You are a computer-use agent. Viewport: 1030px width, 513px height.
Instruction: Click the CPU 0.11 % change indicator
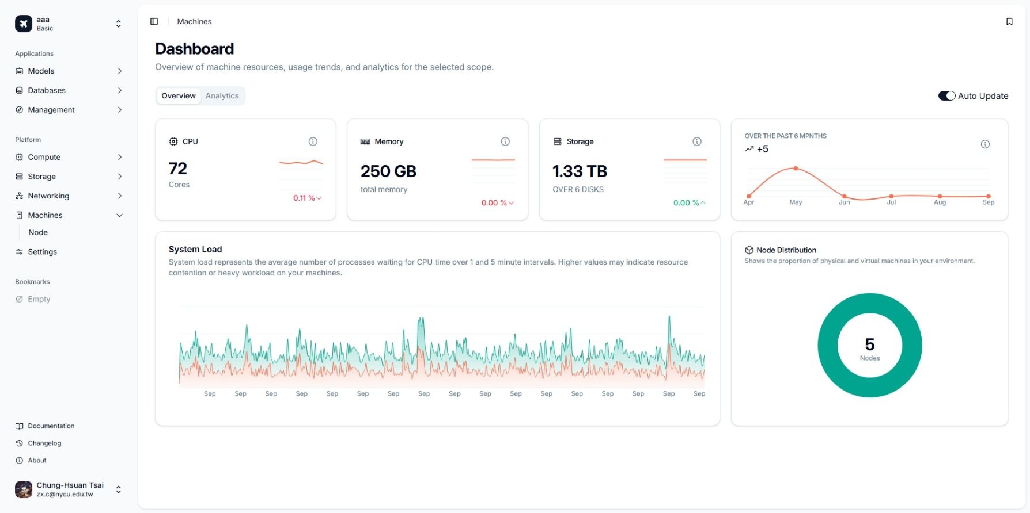point(307,198)
